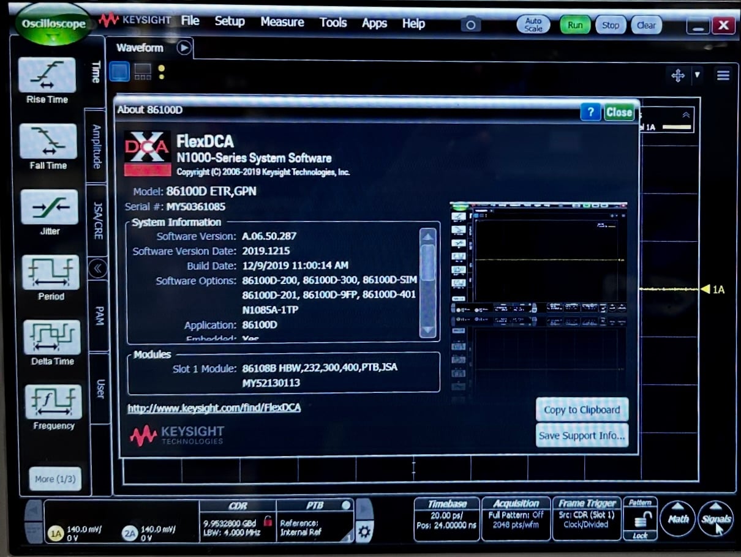Open the Math panel button

pos(678,518)
